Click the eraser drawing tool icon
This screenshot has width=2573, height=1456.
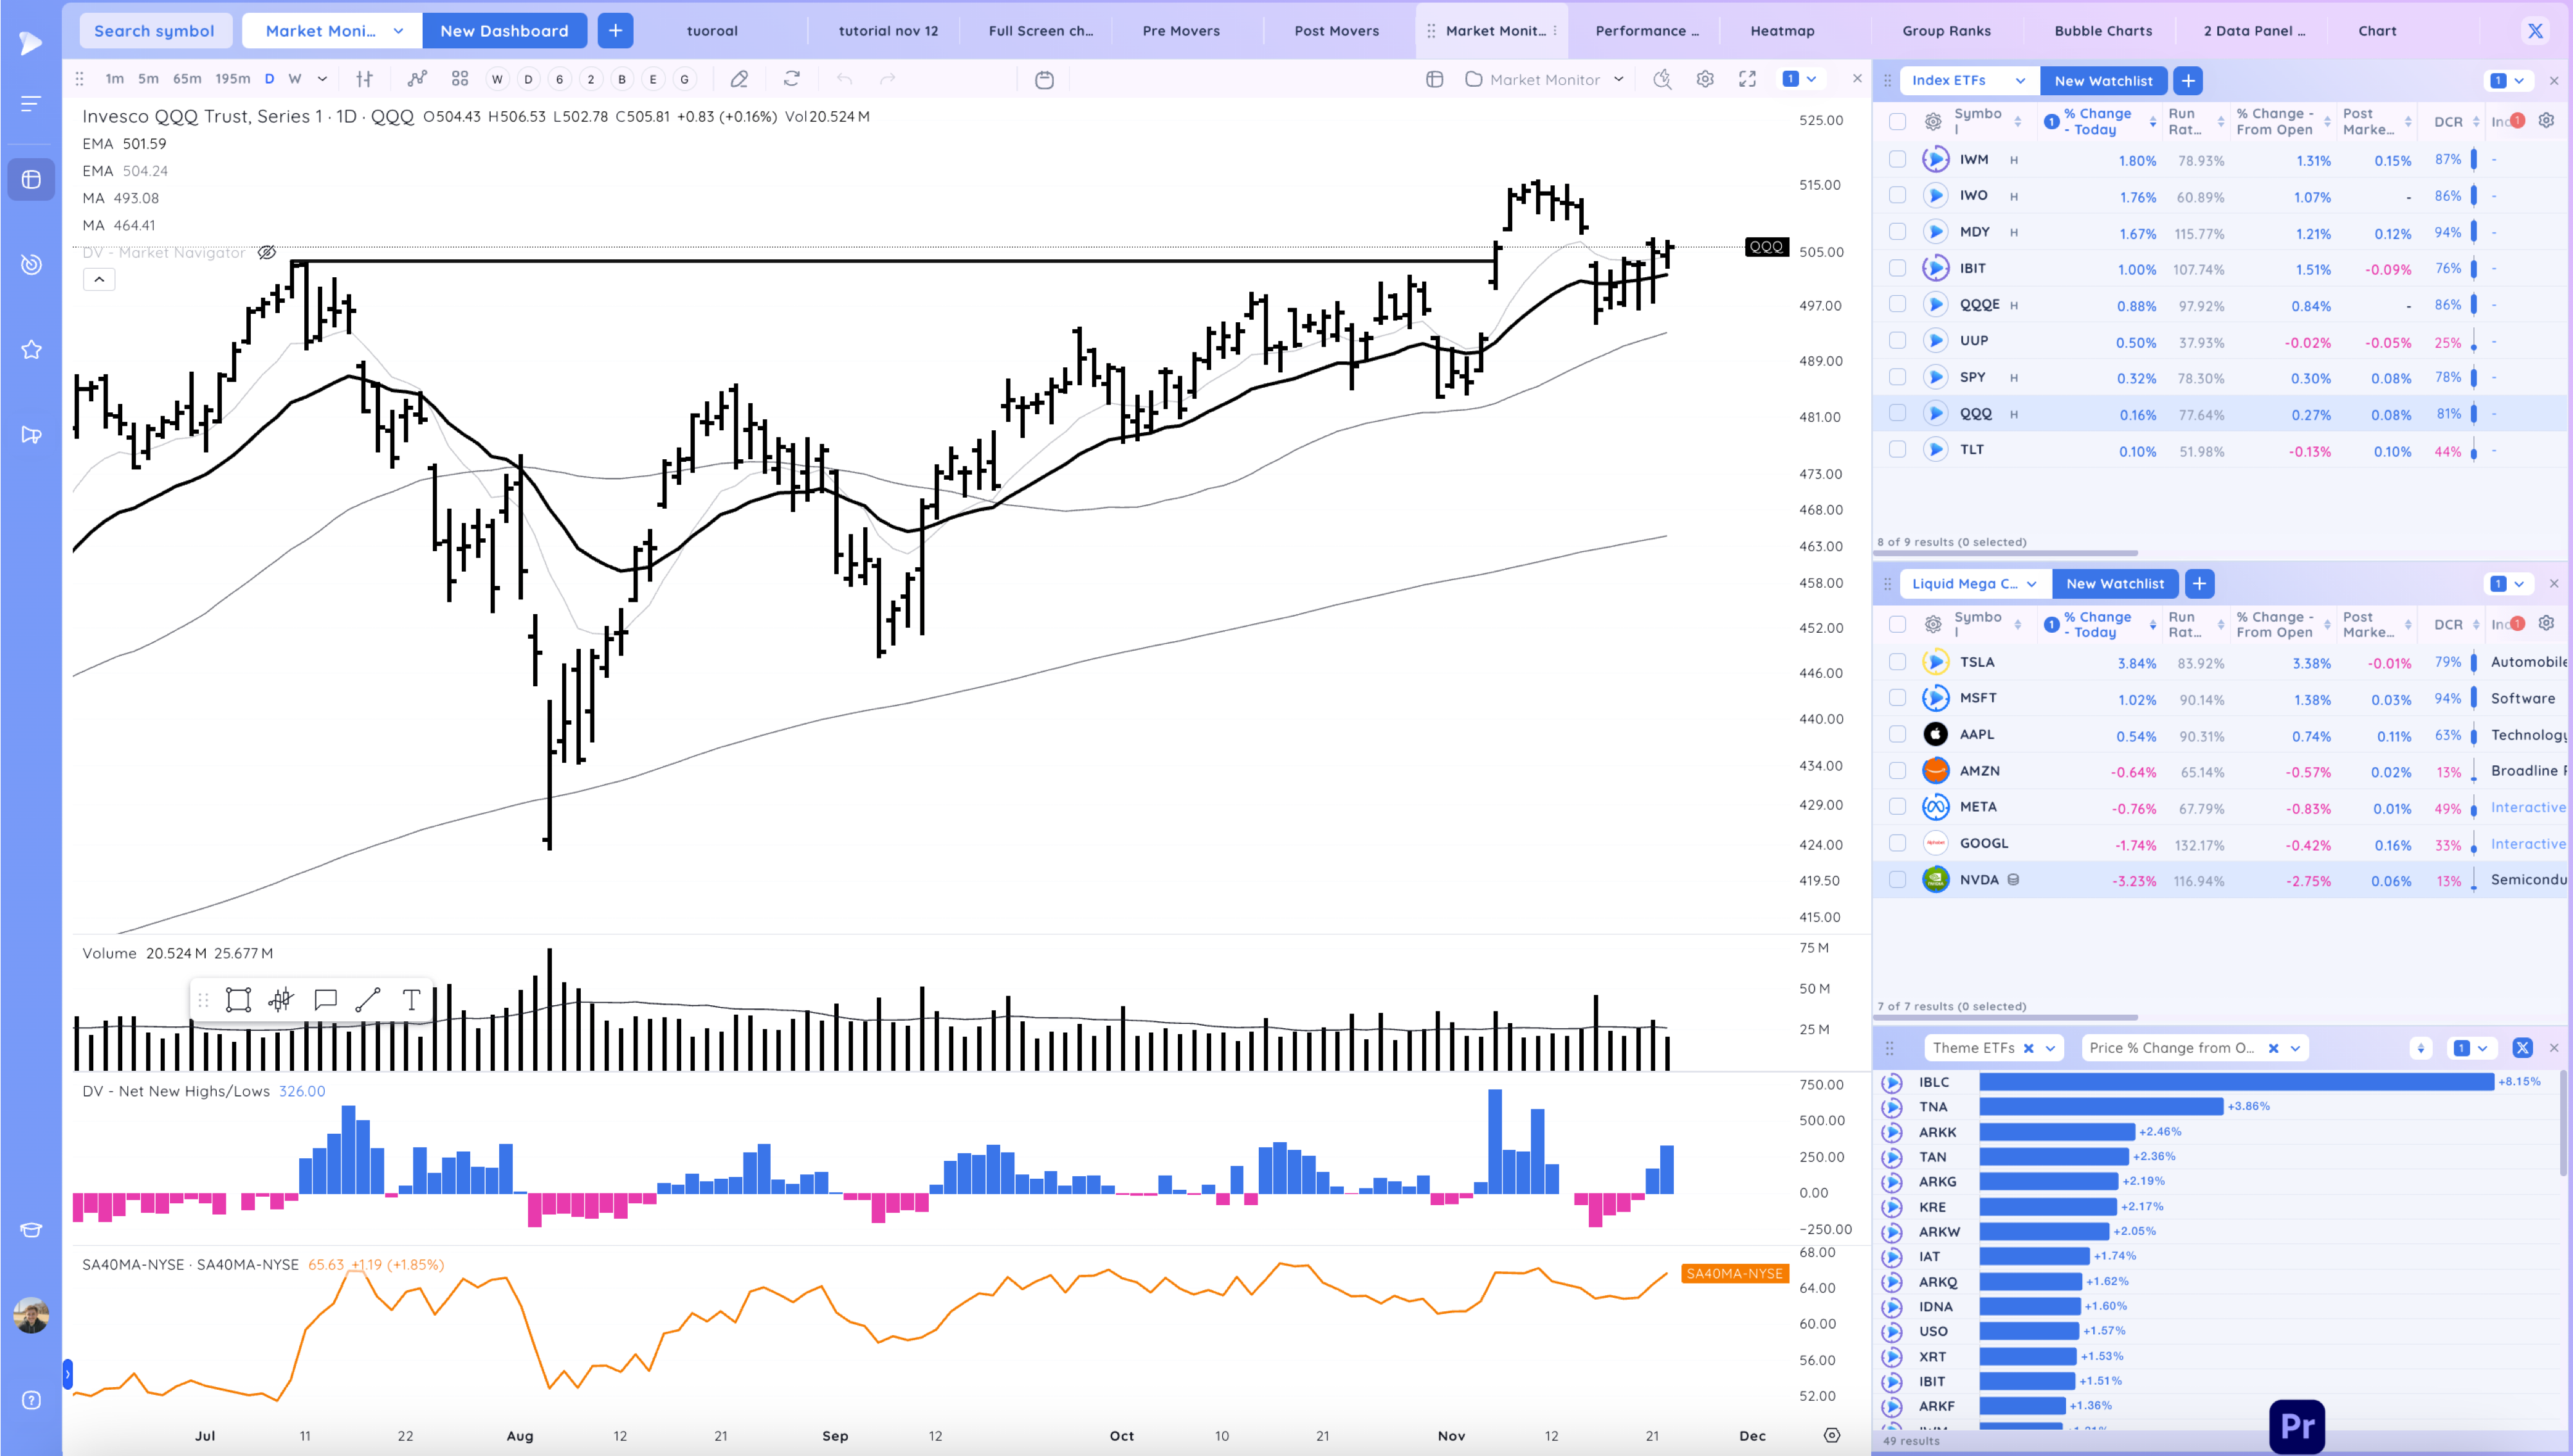pos(739,79)
